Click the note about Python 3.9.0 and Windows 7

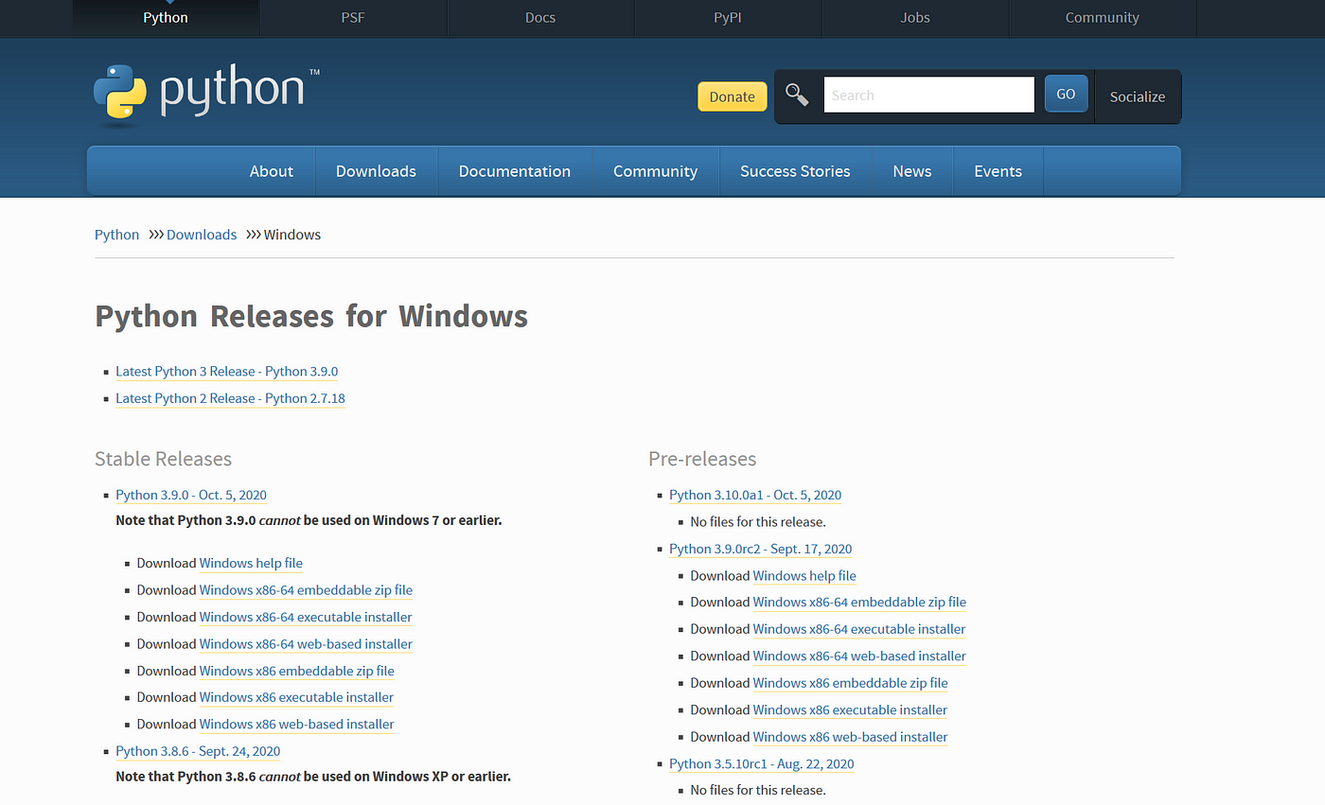pos(309,520)
